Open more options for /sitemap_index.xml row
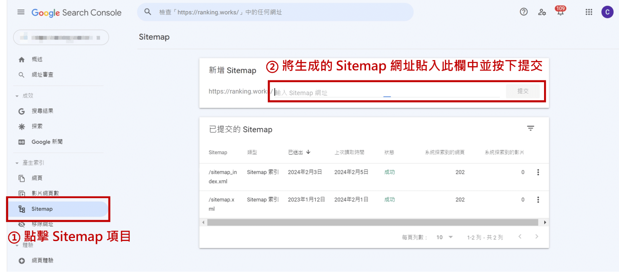619x272 pixels. [x=538, y=172]
